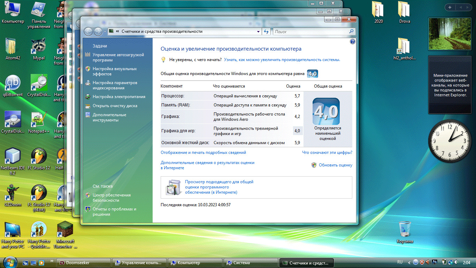This screenshot has height=268, width=476.
Task: Go forward with the Forward arrow button
Action: click(98, 31)
